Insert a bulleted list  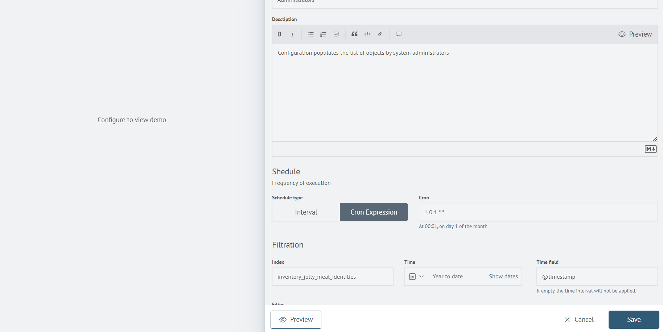(311, 34)
